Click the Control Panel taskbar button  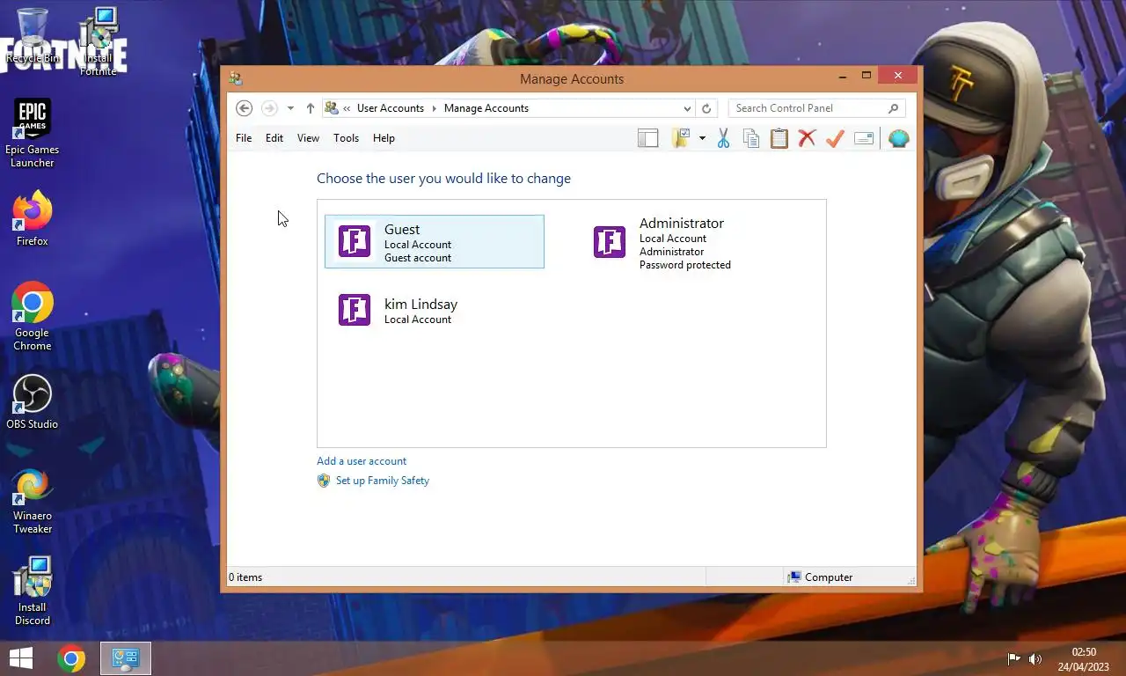pos(126,658)
